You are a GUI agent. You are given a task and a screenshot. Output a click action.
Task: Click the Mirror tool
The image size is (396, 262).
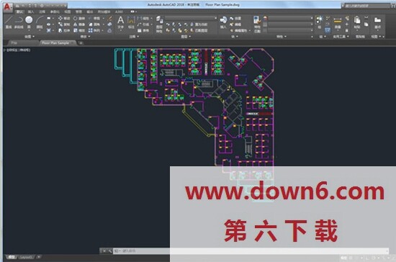pos(79,24)
